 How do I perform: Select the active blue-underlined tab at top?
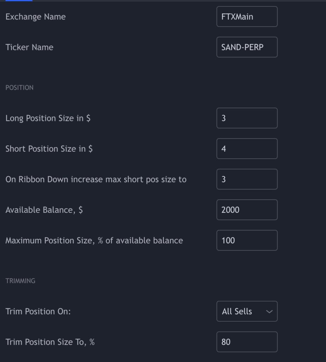(19, 1)
